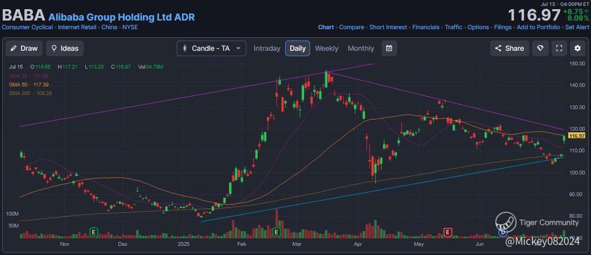Open the Compare link

351,27
